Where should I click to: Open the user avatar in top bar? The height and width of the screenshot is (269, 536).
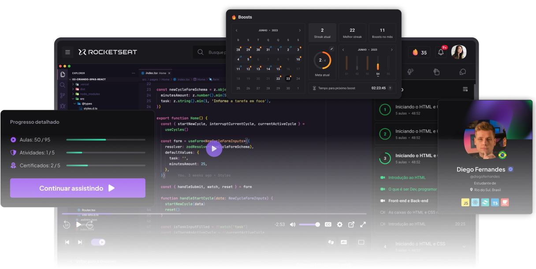coord(458,52)
